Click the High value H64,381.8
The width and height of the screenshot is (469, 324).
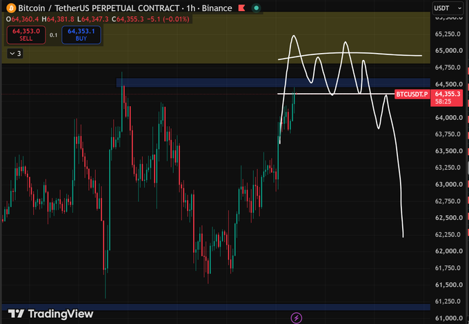click(58, 19)
